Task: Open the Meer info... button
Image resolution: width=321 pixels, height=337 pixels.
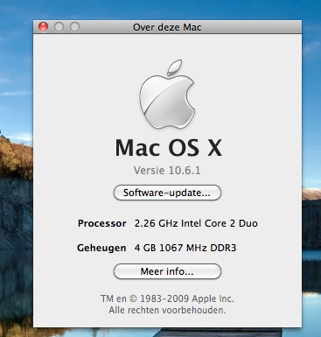Action: click(167, 271)
